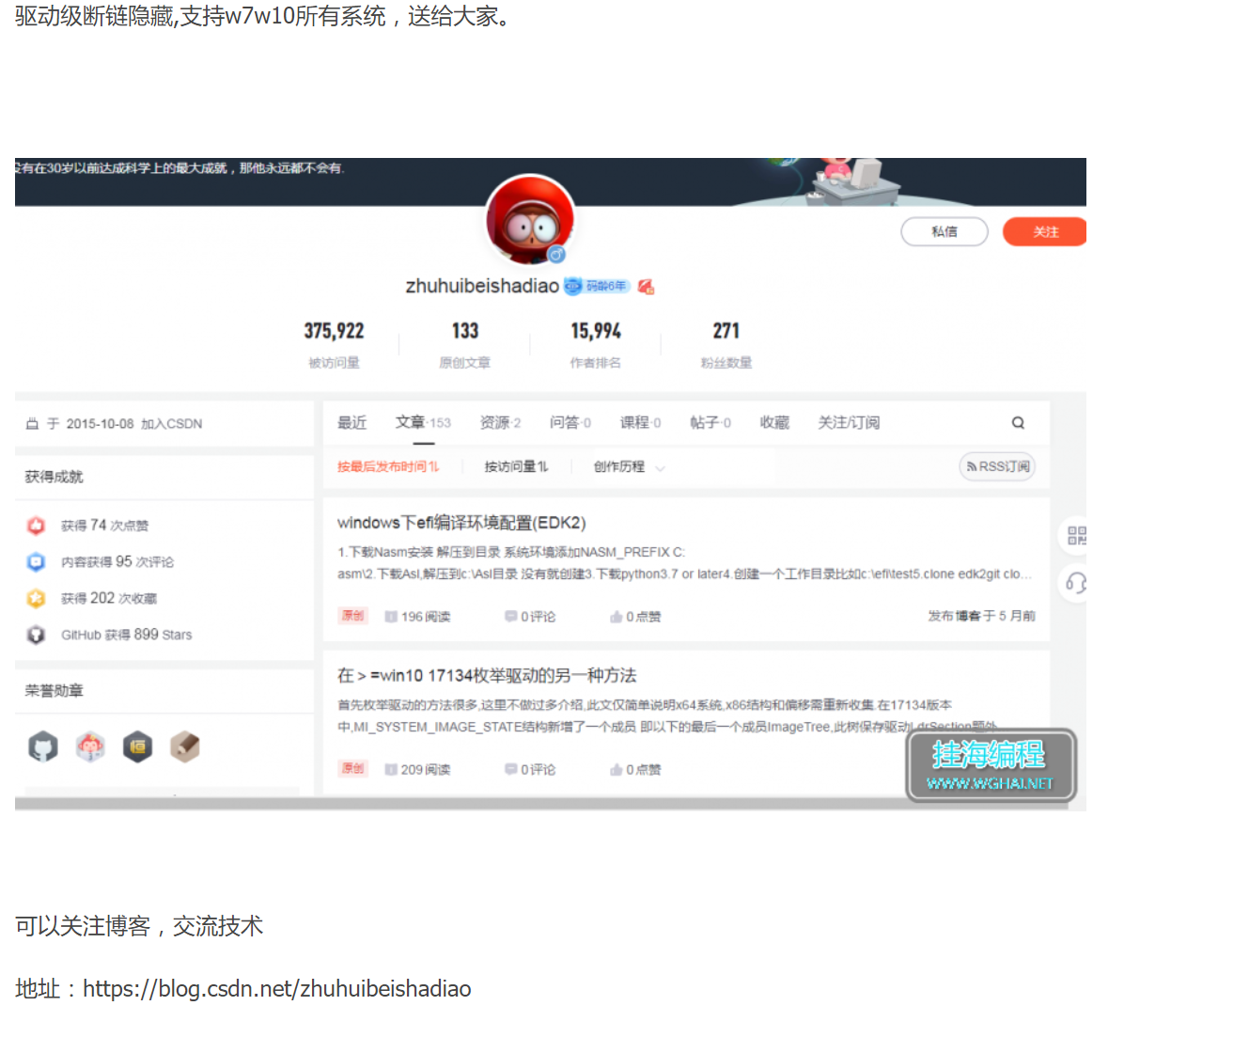This screenshot has height=1037, width=1249.
Task: Select the third dark hexagon honor medal
Action: 137,747
